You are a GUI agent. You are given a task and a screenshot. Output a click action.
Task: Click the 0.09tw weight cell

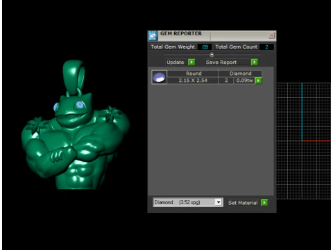[x=244, y=81]
